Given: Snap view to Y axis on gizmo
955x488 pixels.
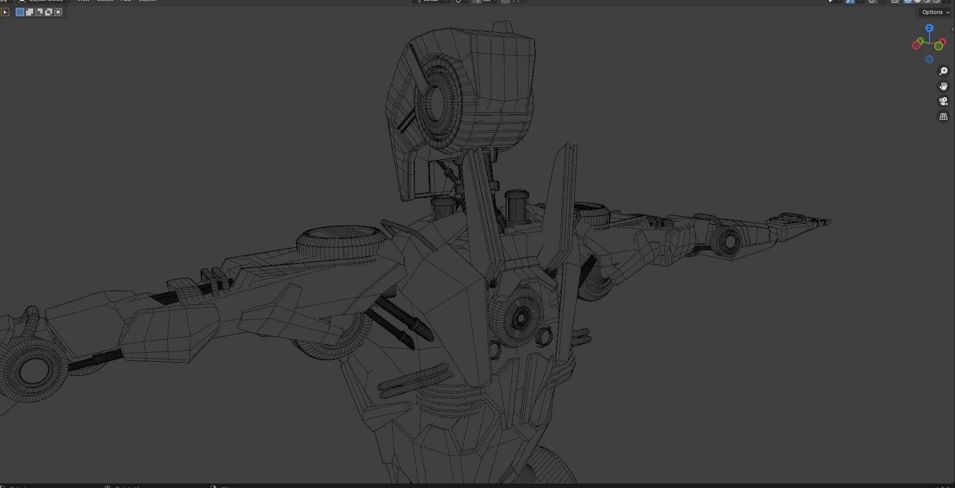Looking at the screenshot, I should 920,41.
